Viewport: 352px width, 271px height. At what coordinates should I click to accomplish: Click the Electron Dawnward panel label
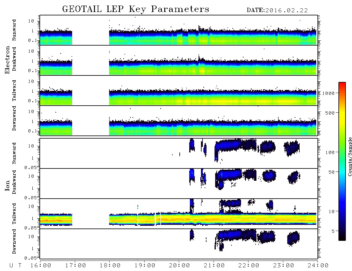(14, 118)
